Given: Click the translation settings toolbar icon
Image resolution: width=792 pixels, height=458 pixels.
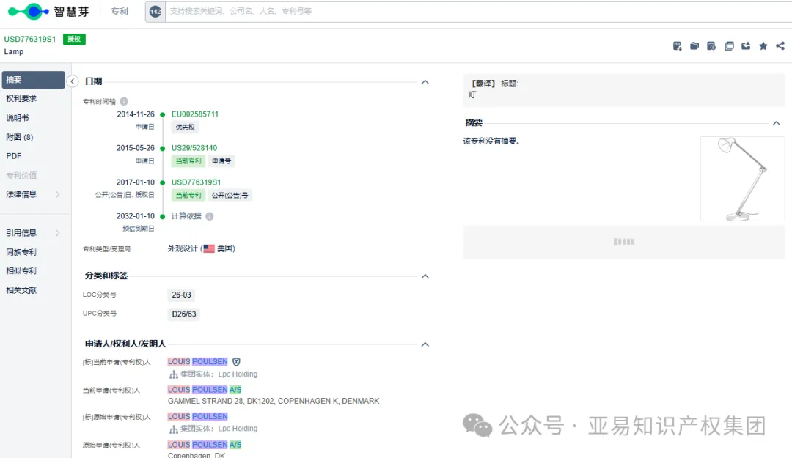Looking at the screenshot, I should (x=711, y=45).
